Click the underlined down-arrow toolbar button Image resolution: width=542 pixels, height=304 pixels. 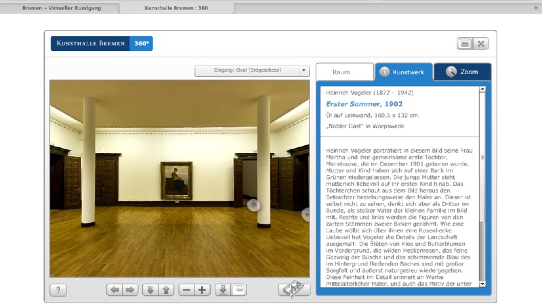coord(223,290)
